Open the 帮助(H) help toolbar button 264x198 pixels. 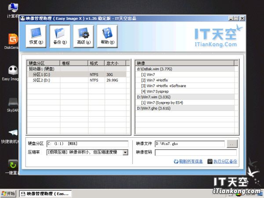(x=107, y=36)
